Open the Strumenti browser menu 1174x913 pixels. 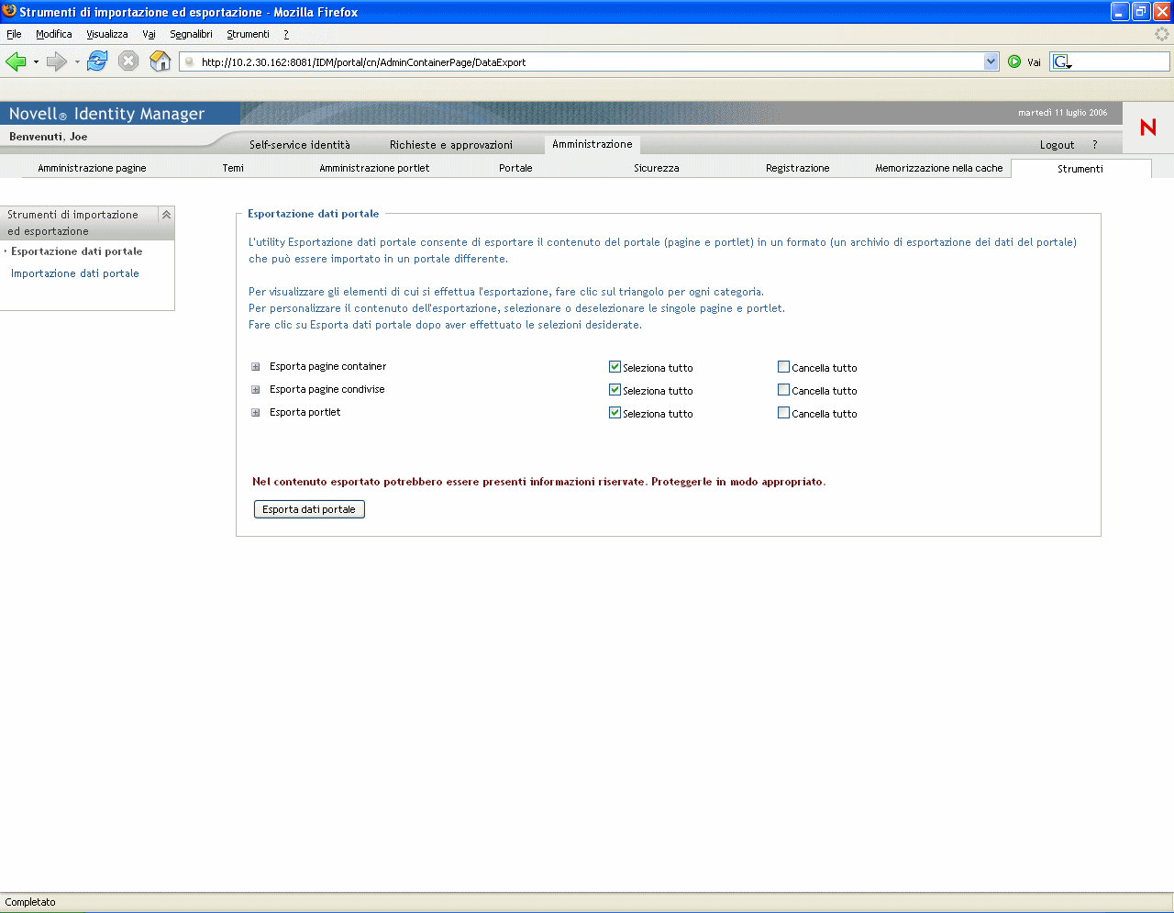pos(248,34)
